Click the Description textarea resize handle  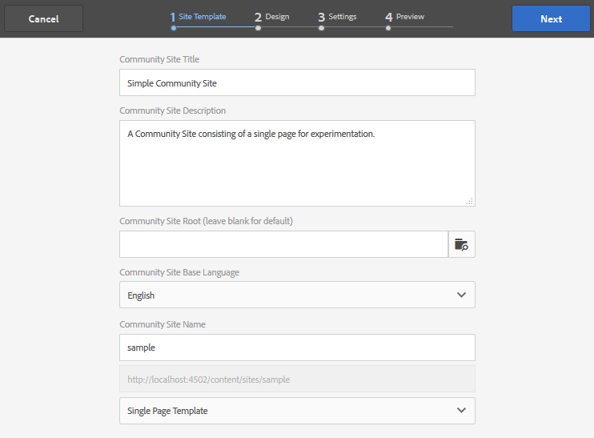tap(470, 201)
